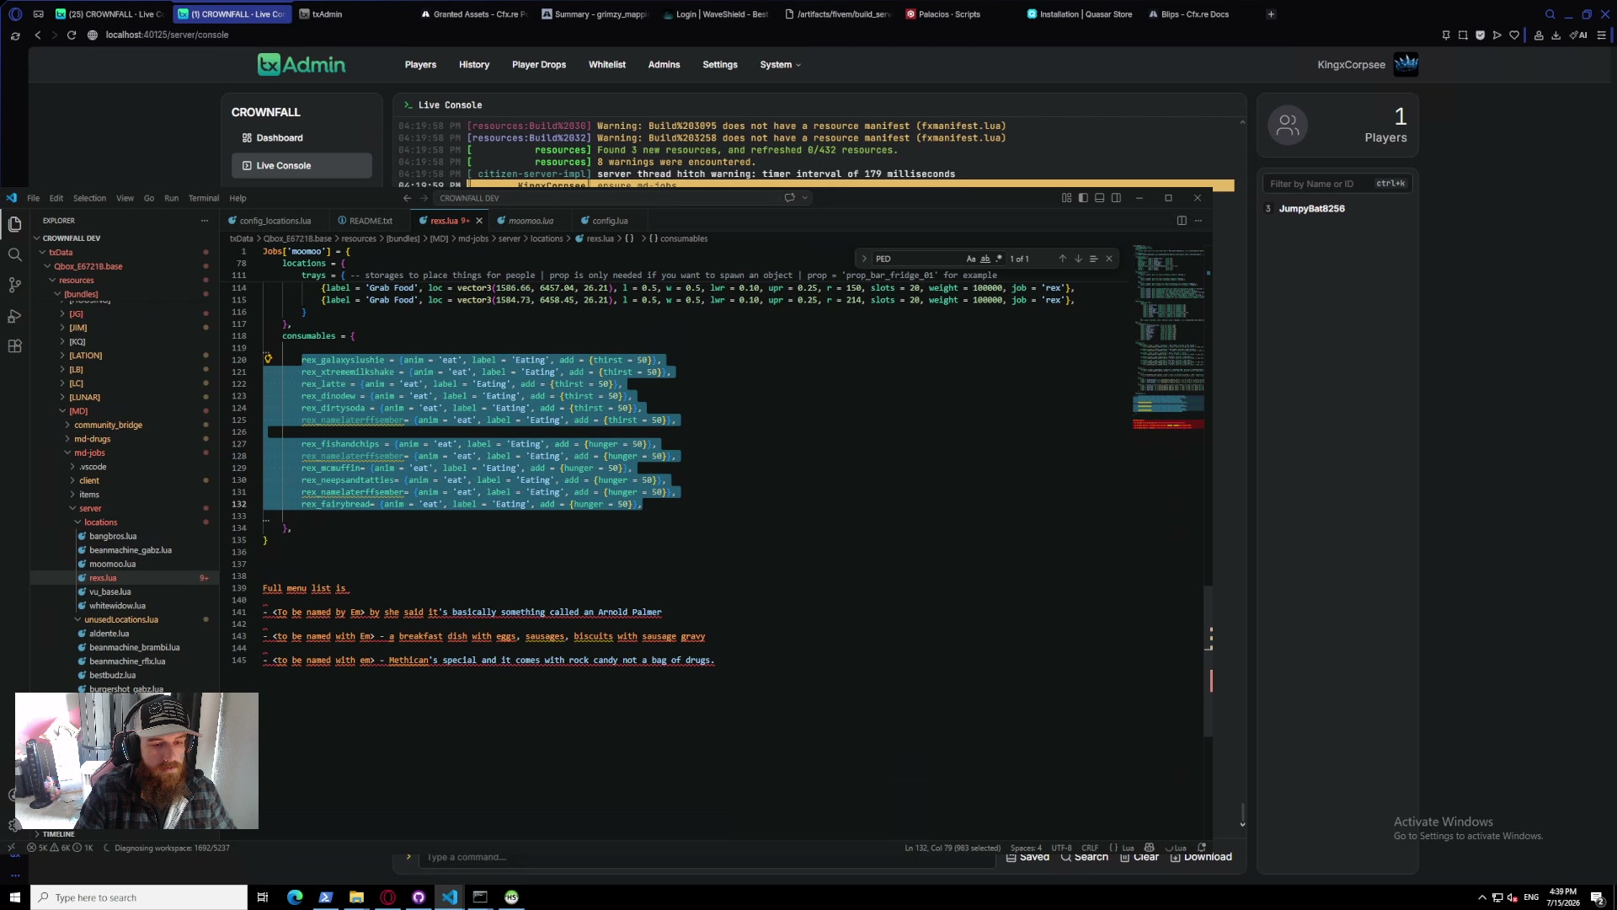This screenshot has width=1617, height=910.
Task: Click the Download console log button
Action: click(x=1201, y=857)
